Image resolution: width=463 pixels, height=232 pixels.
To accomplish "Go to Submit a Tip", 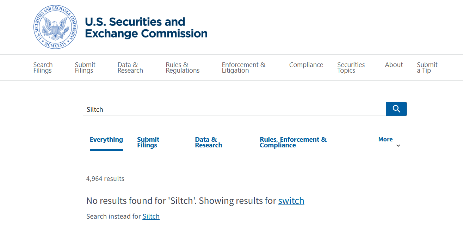I will pos(427,68).
